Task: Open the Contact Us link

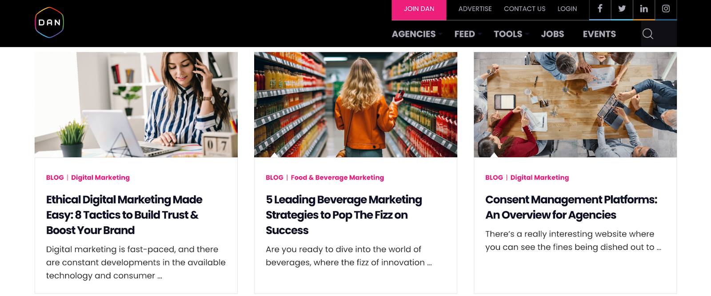Action: point(524,9)
